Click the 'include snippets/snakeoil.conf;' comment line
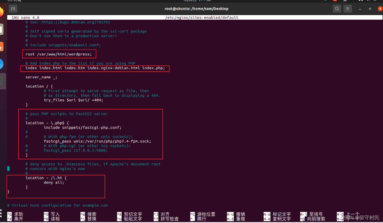383x223 pixels. 63,45
